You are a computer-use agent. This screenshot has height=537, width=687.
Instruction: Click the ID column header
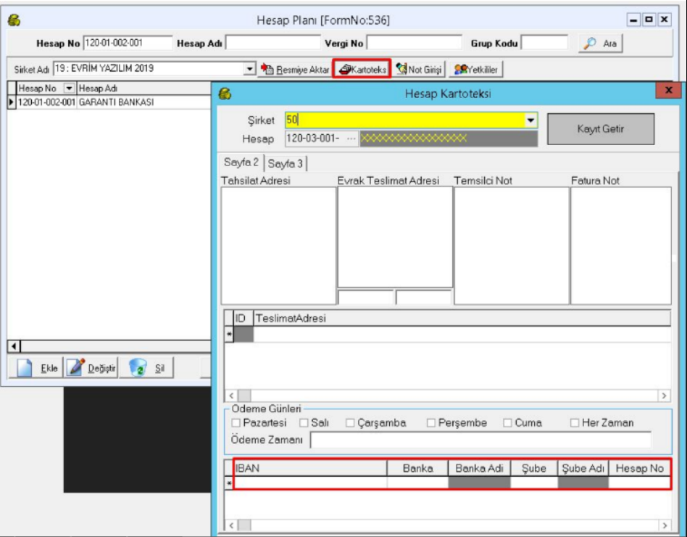pos(243,318)
